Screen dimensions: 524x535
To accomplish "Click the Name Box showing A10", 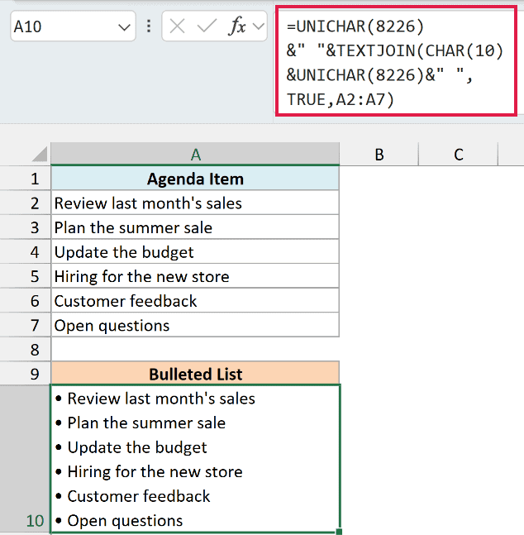I will tap(73, 26).
